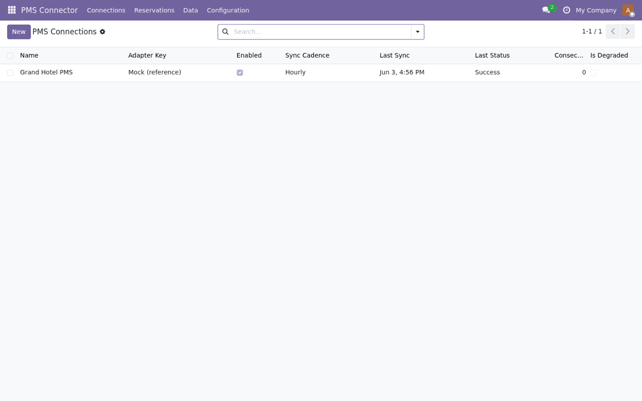Click the gear icon beside PMS Connections
The height and width of the screenshot is (401, 642).
pyautogui.click(x=102, y=32)
